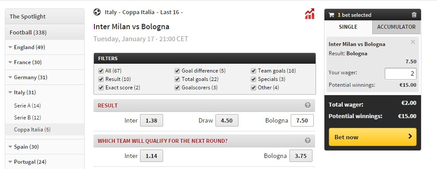The image size is (437, 169).
Task: Open the Serie A (14) league
Action: (x=27, y=106)
